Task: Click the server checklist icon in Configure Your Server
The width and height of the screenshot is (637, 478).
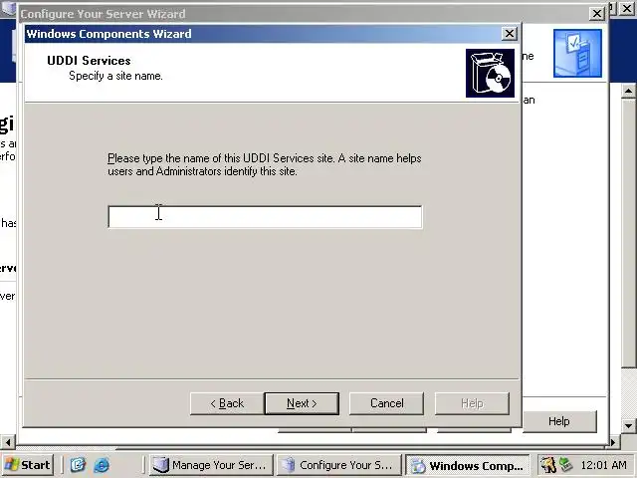Action: click(577, 53)
